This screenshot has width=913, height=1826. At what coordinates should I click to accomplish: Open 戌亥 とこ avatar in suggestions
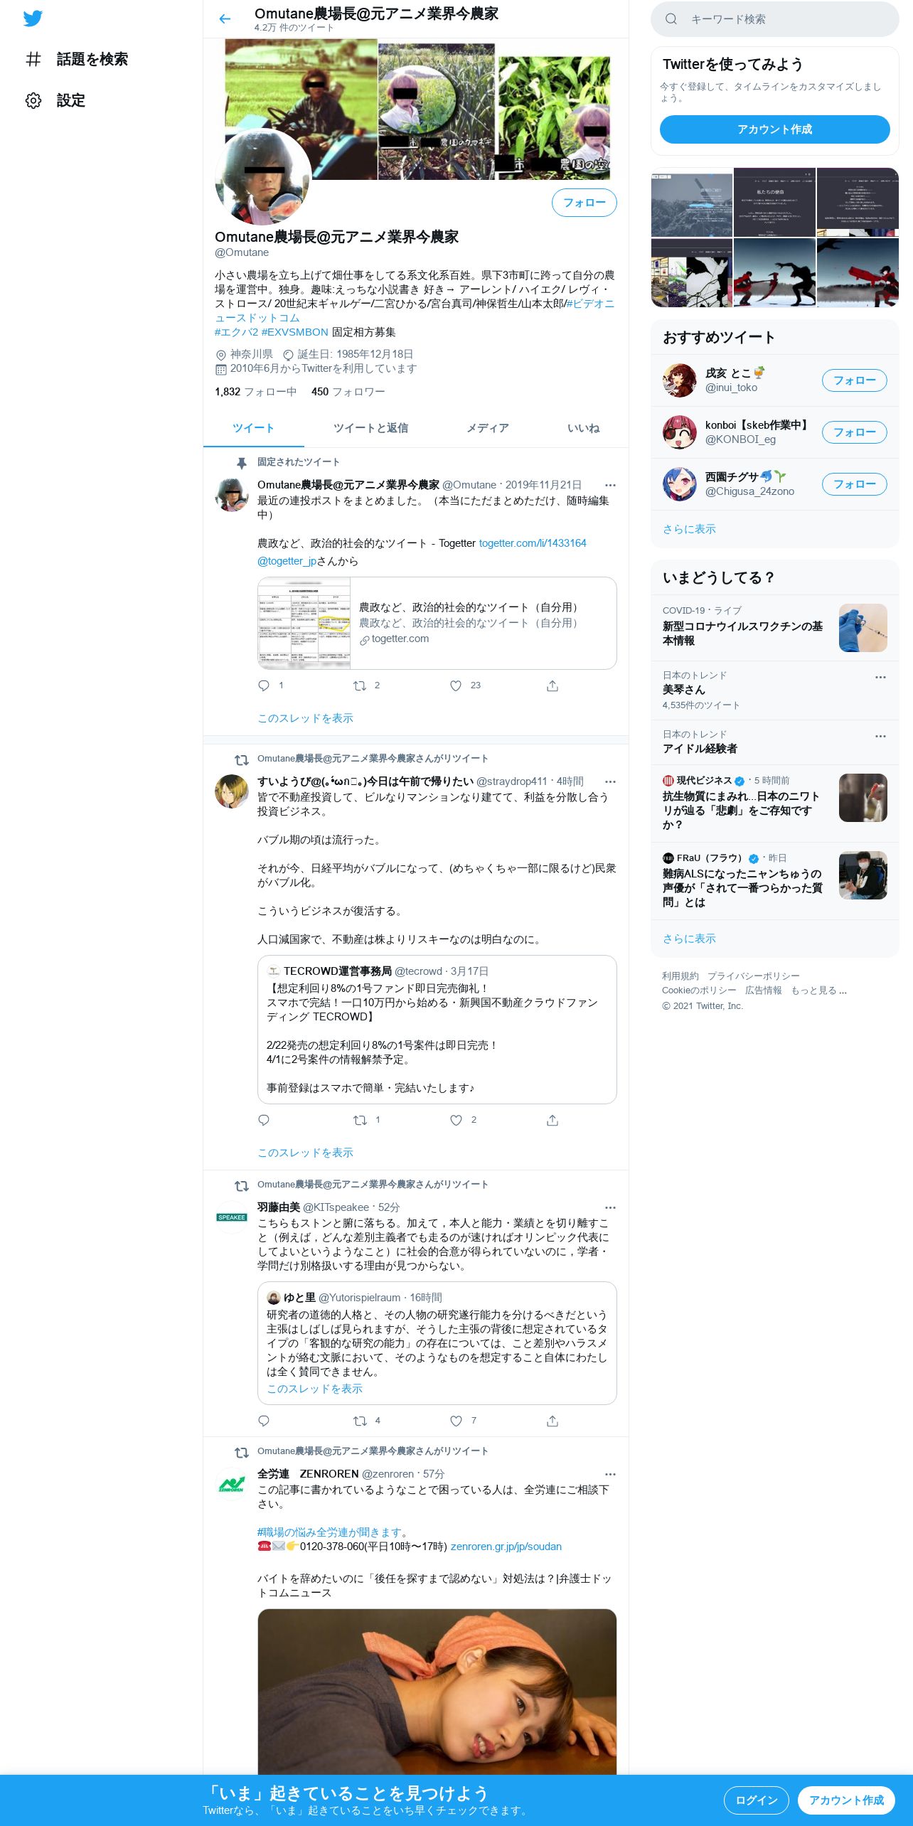680,380
